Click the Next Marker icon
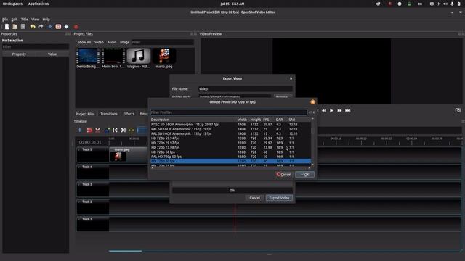The height and width of the screenshot is (261, 465). point(123,130)
